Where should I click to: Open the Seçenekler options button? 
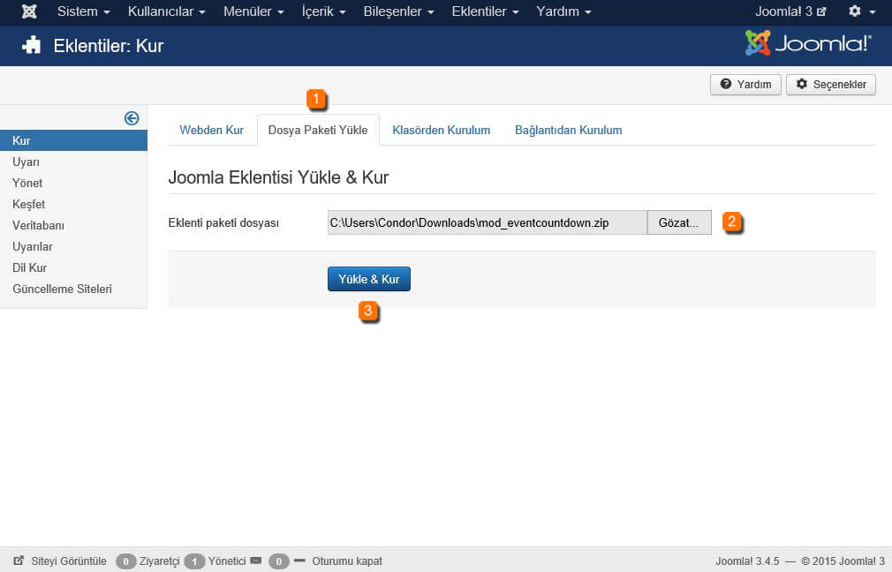pos(830,85)
